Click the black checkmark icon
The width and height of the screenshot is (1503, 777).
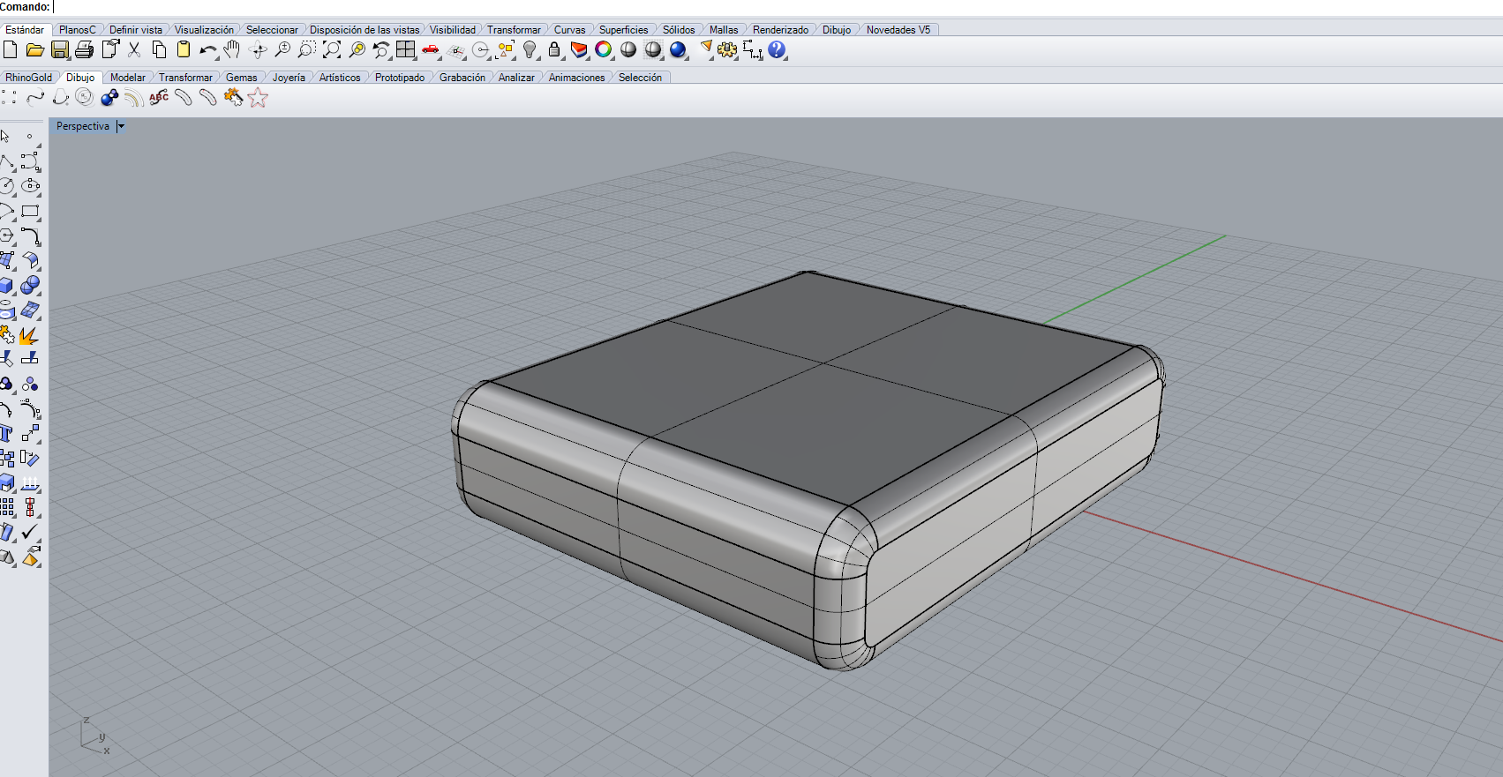click(x=31, y=532)
